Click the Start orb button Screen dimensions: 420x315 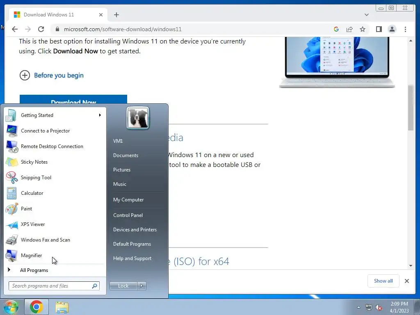[11, 307]
